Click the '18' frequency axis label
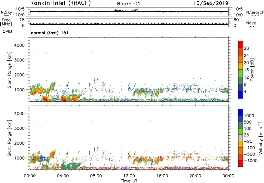Screen dimensions: 264x183 pos(22,20)
